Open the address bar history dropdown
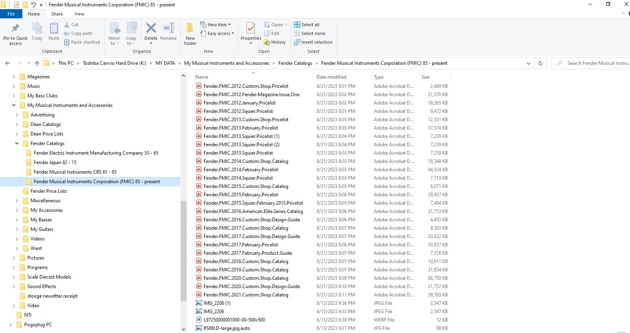This screenshot has height=333, width=630. (x=529, y=63)
